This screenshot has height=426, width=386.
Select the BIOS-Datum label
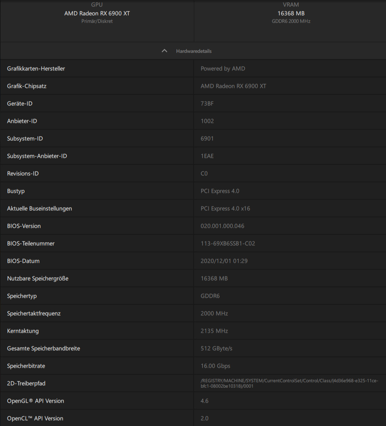[x=23, y=261]
